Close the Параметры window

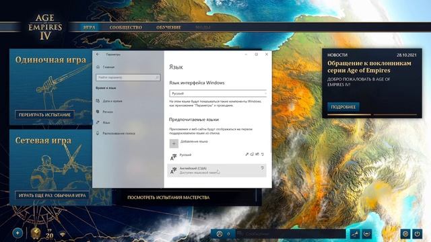click(267, 54)
